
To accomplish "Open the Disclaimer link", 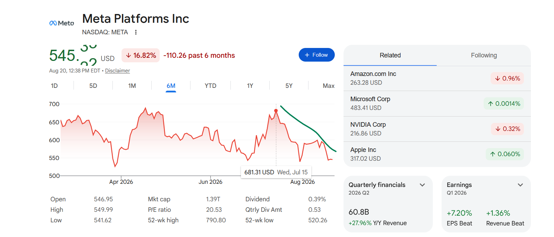I will pyautogui.click(x=117, y=71).
